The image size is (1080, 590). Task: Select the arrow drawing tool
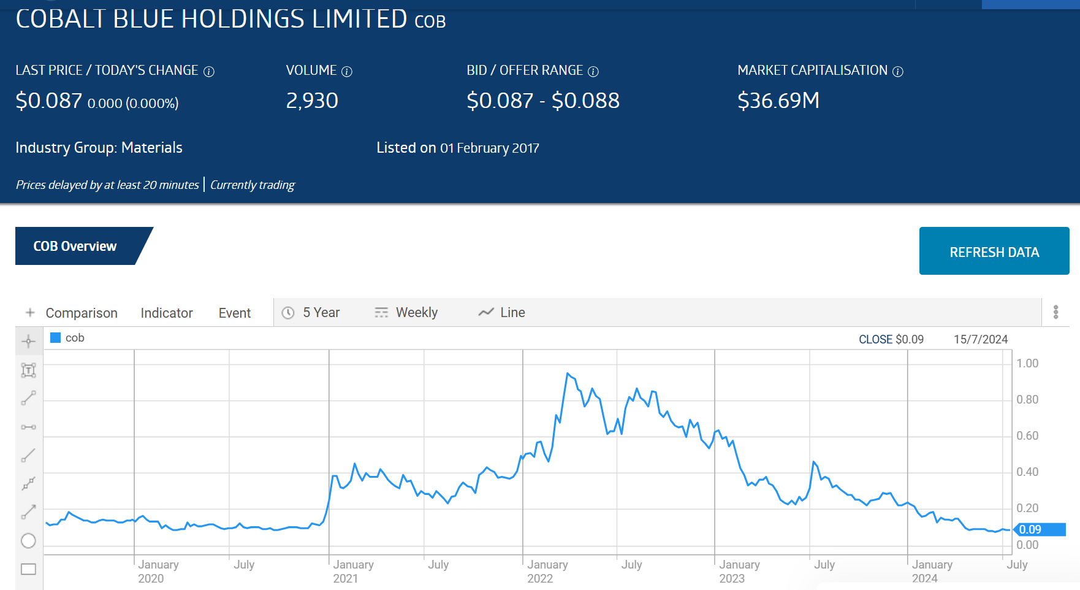[29, 511]
